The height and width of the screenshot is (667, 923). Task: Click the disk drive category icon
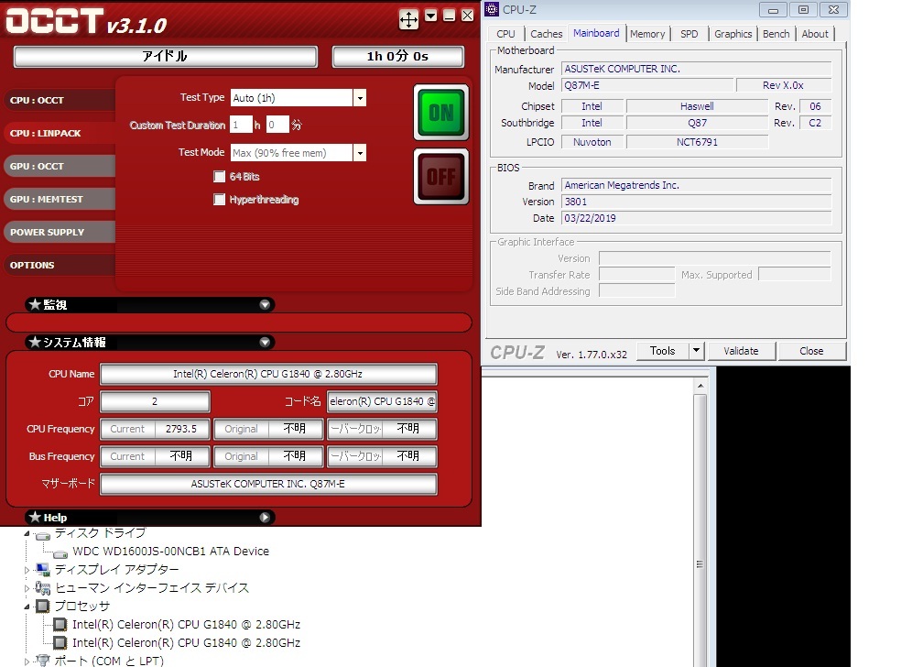click(42, 535)
